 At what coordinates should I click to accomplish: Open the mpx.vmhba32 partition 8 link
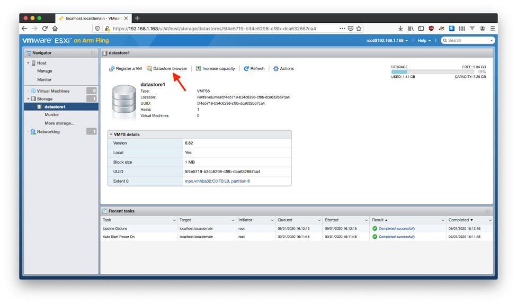[x=217, y=181]
